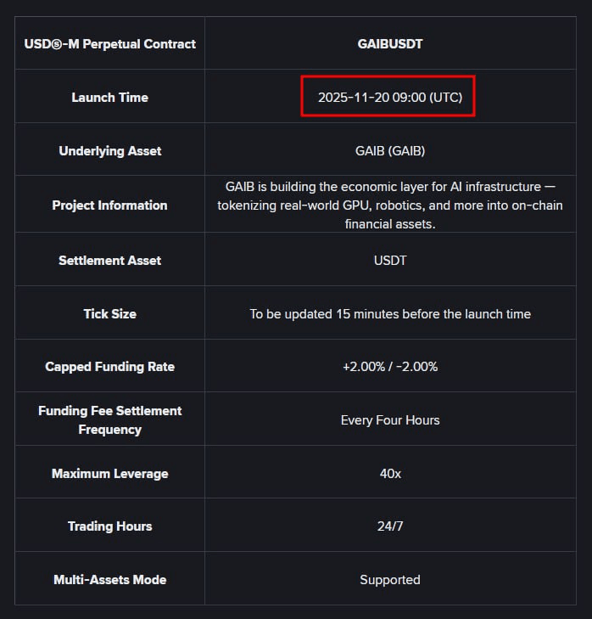Click the Project Information label

[x=109, y=205]
